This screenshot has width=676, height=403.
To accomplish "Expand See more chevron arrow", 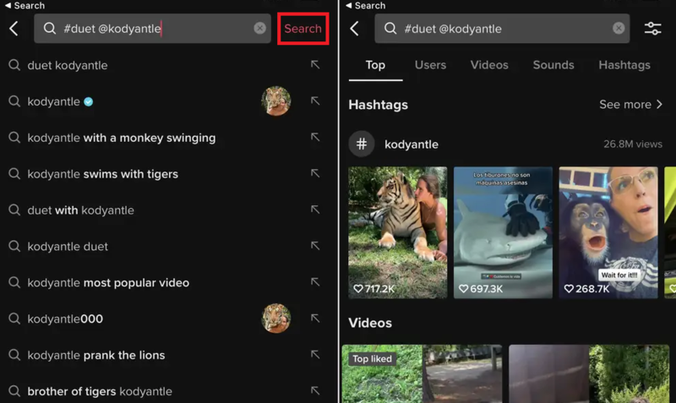I will [x=659, y=104].
